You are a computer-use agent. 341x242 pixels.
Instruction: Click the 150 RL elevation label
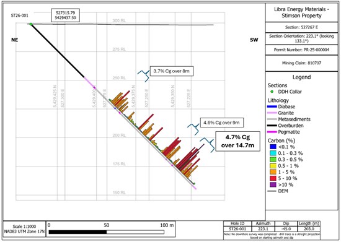point(119,192)
